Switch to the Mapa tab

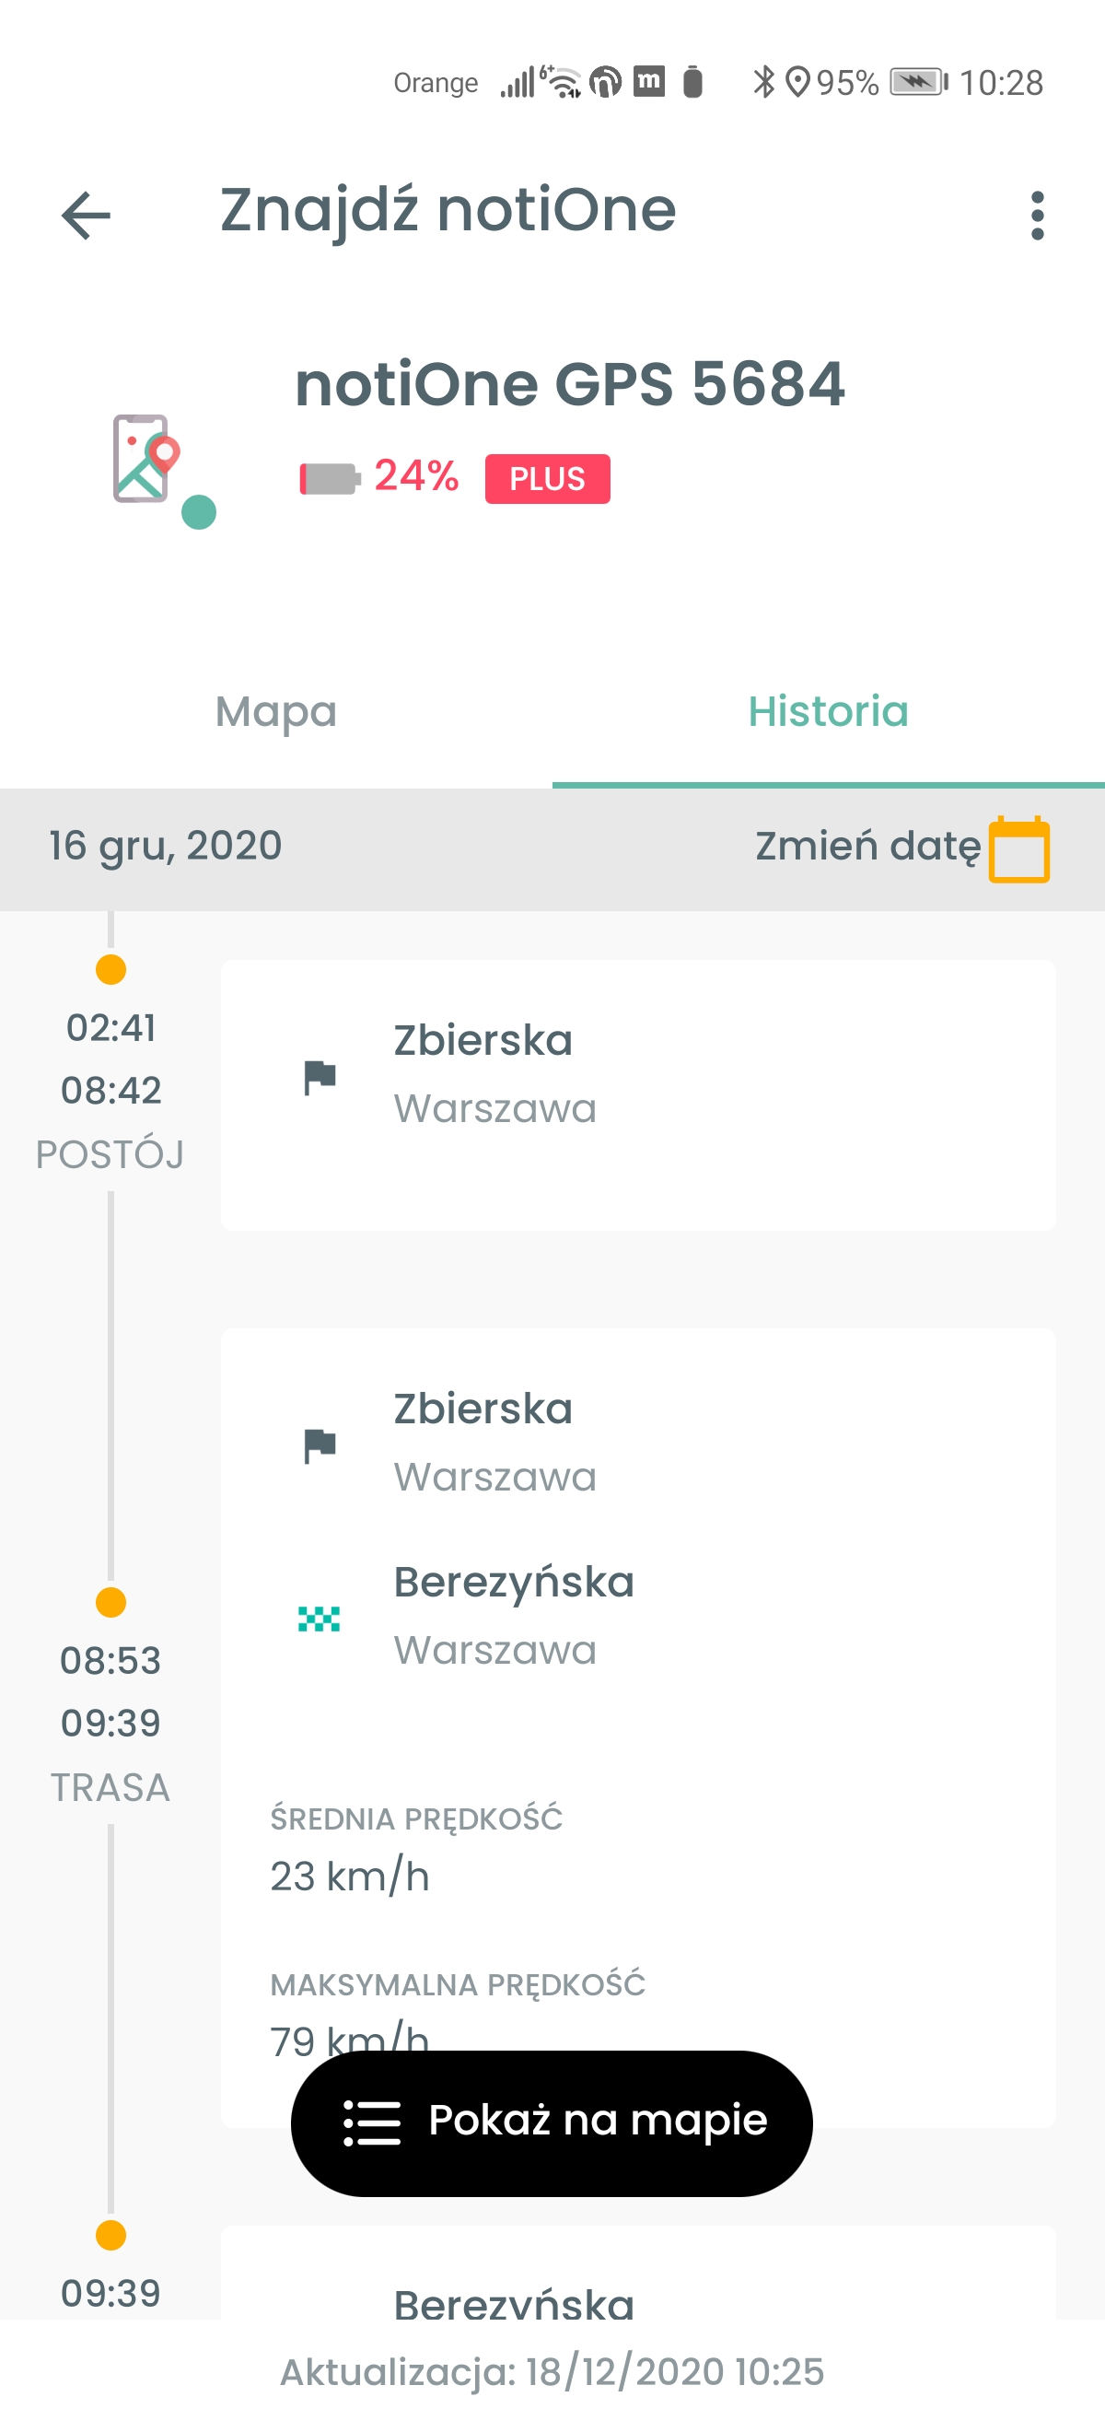click(x=275, y=712)
